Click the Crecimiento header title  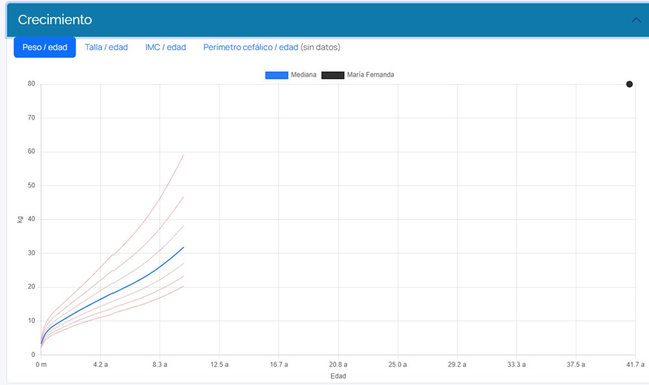55,19
